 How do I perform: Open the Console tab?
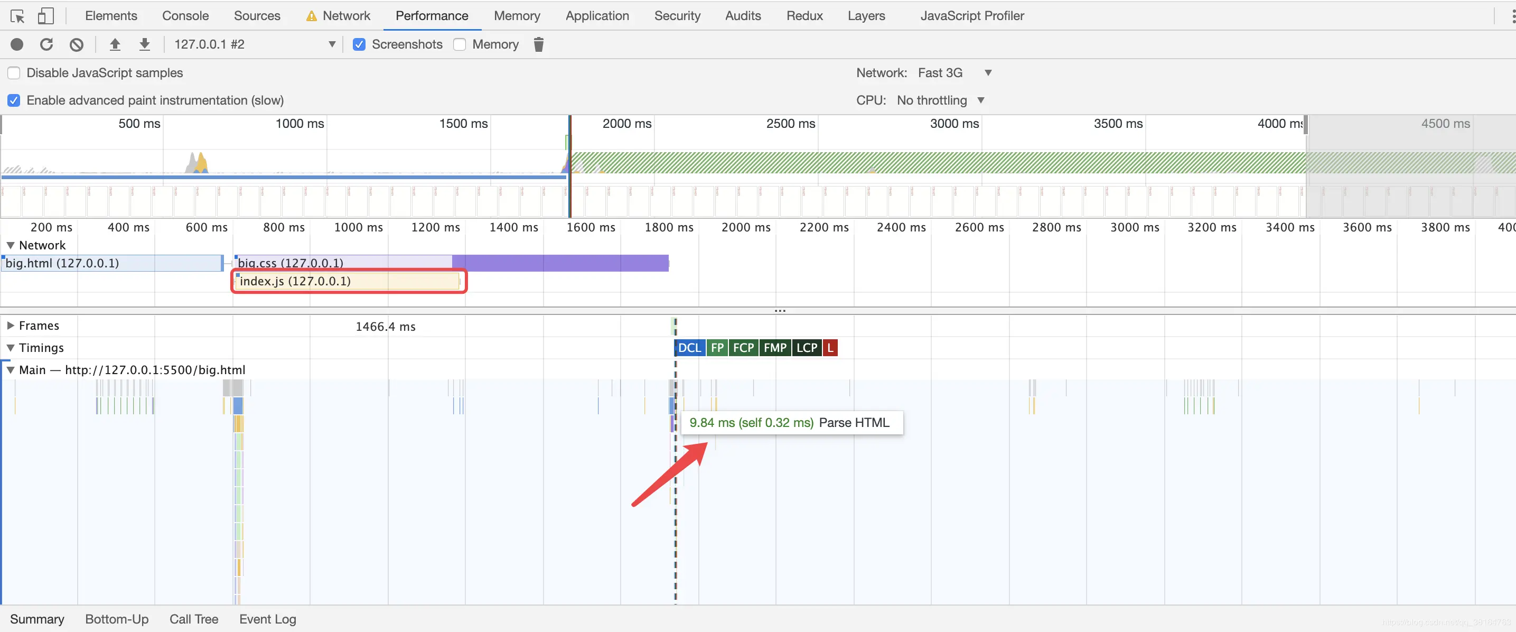point(185,16)
